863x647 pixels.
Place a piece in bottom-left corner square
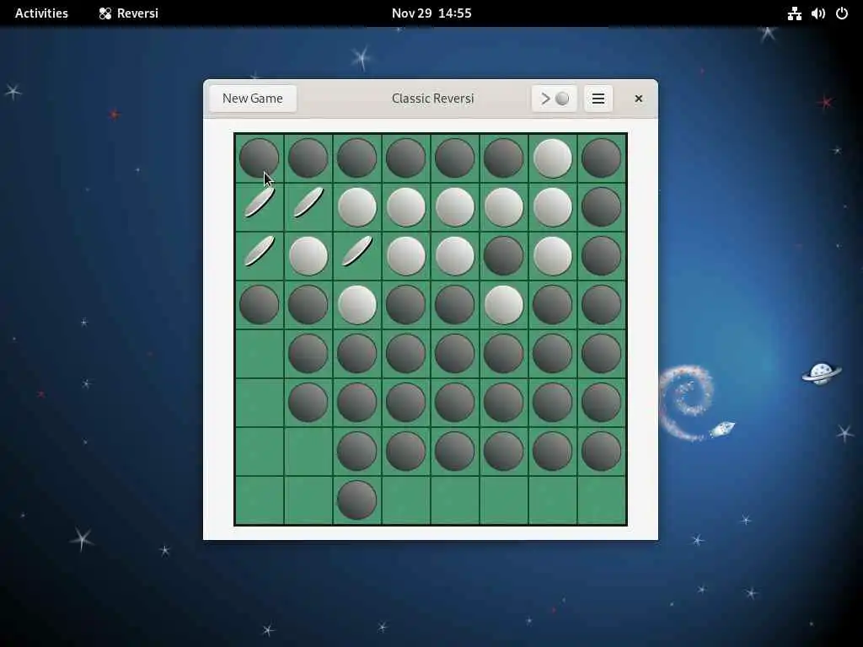260,500
